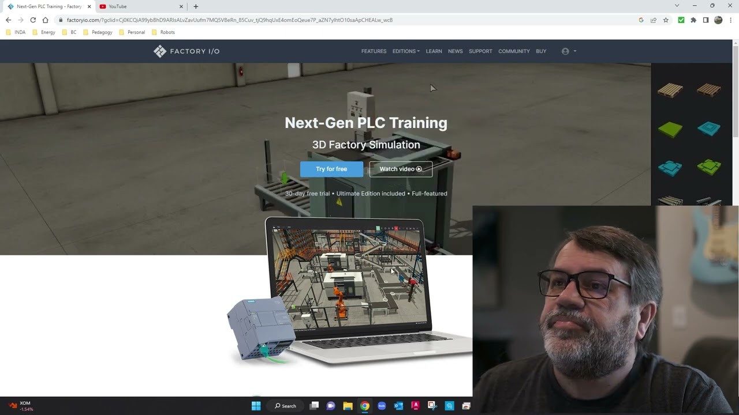
Task: Open File Explorer from taskbar
Action: [x=348, y=406]
